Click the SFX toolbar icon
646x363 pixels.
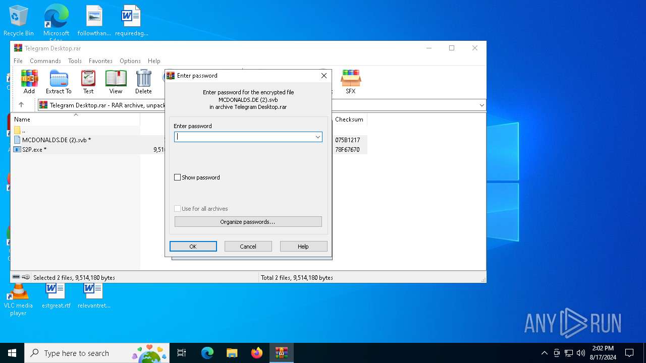tap(350, 82)
